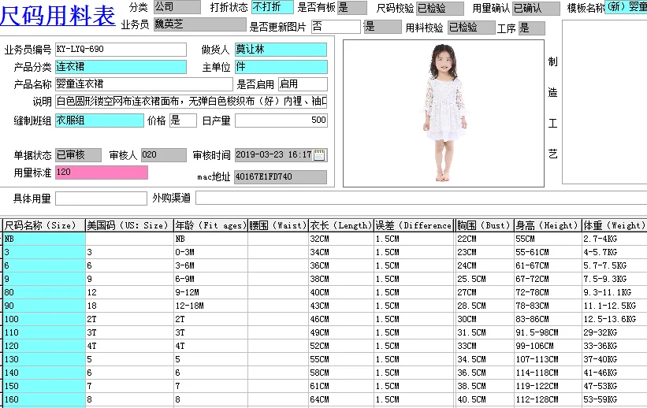
Task: Select the 缝制班组 field 衣服组
Action: [x=99, y=121]
